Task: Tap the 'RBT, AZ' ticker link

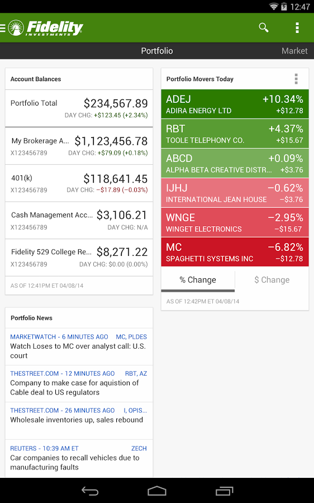Action: pos(136,373)
